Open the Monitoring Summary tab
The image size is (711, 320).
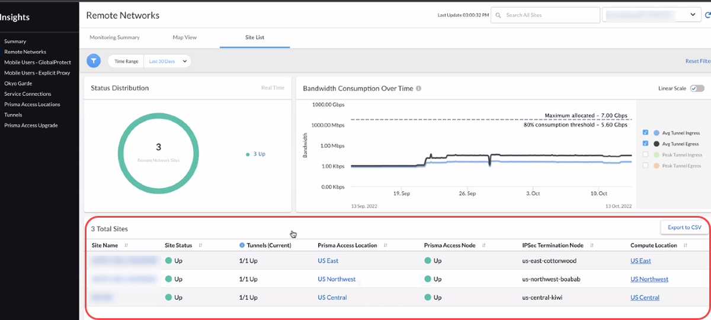click(114, 37)
